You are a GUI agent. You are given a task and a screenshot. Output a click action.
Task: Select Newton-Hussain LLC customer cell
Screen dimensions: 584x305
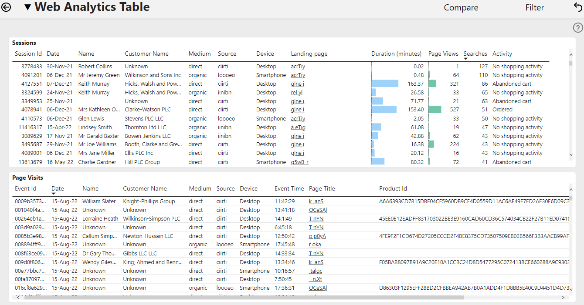(148, 236)
